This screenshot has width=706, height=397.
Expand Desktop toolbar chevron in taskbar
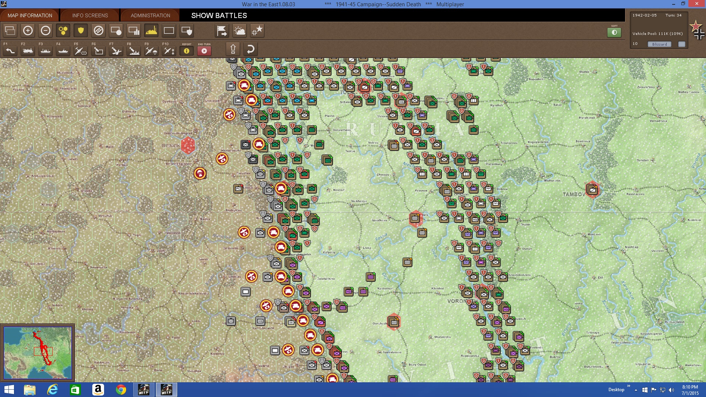point(628,386)
